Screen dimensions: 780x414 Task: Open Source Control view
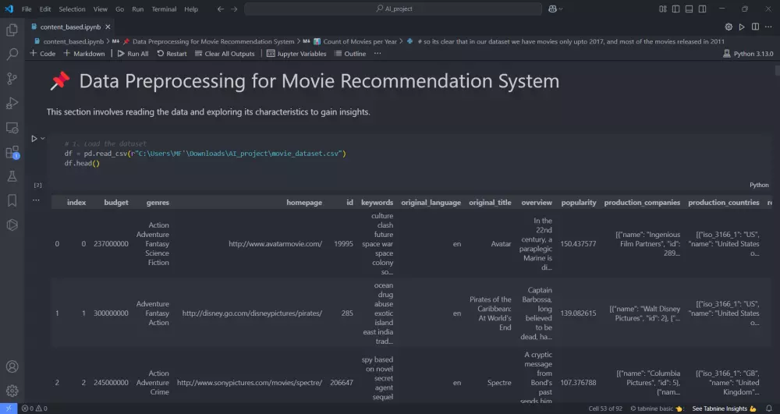[x=12, y=79]
